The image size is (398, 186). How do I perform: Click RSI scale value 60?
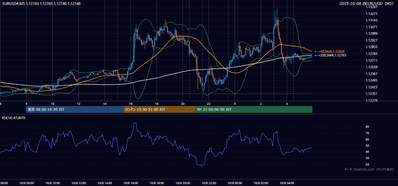click(x=367, y=139)
